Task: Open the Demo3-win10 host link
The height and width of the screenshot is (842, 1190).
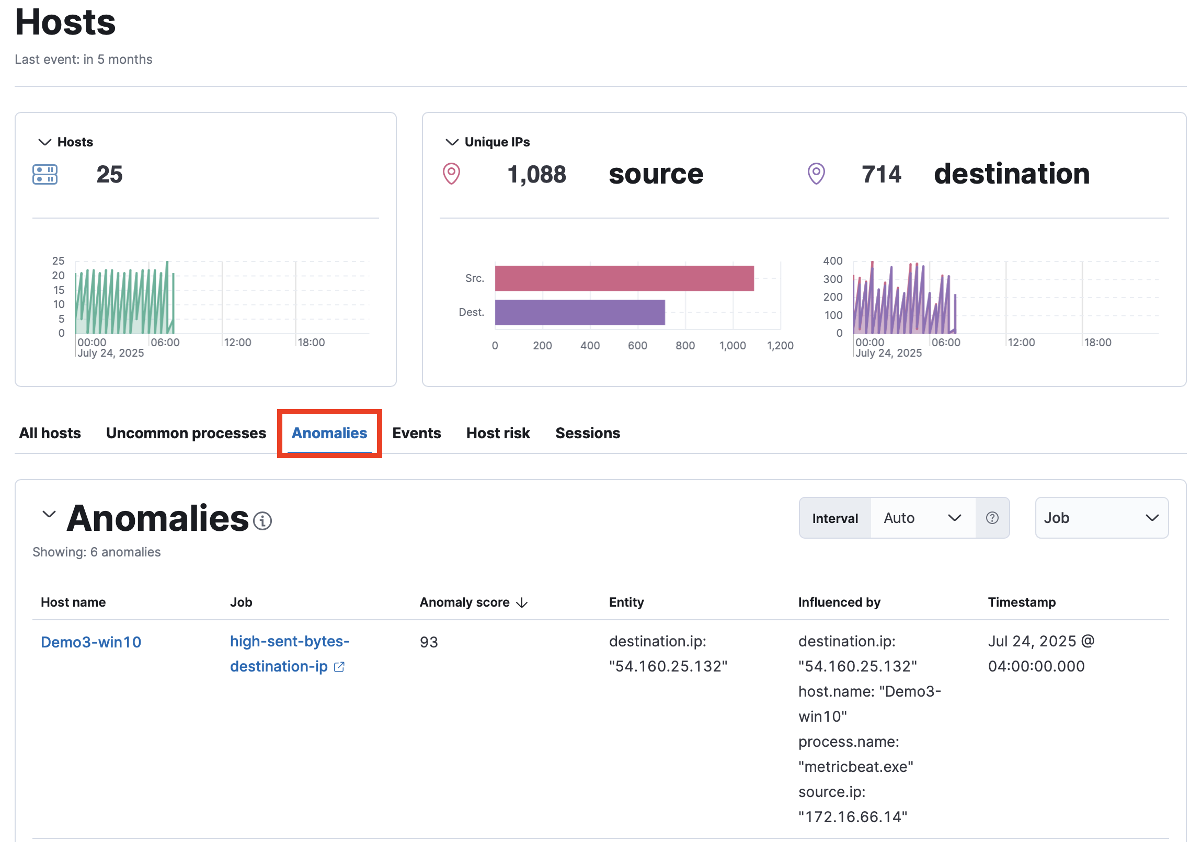Action: click(91, 642)
